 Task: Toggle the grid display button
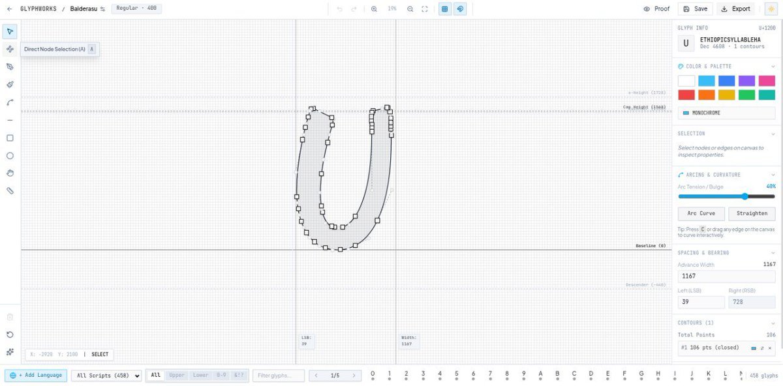[x=444, y=9]
